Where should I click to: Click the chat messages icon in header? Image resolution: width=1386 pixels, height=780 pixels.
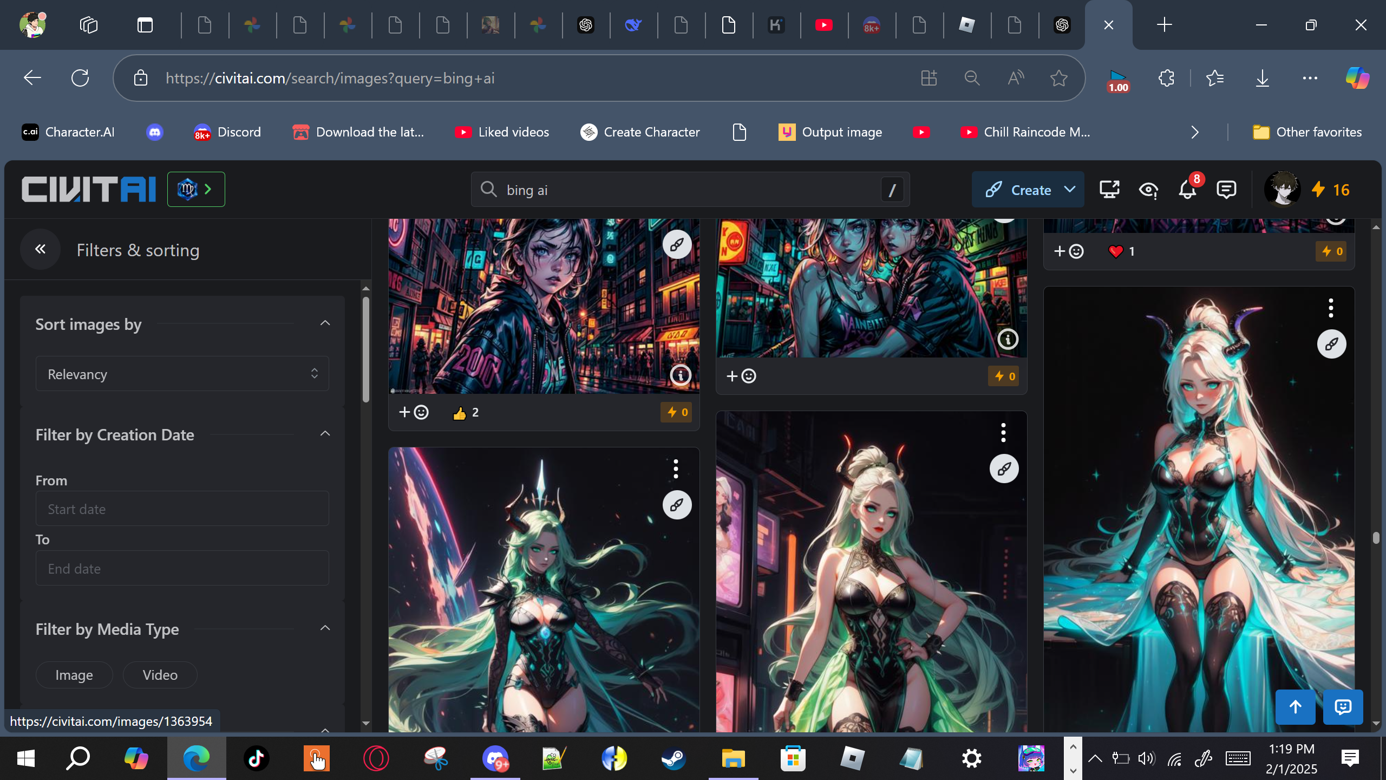click(x=1226, y=190)
